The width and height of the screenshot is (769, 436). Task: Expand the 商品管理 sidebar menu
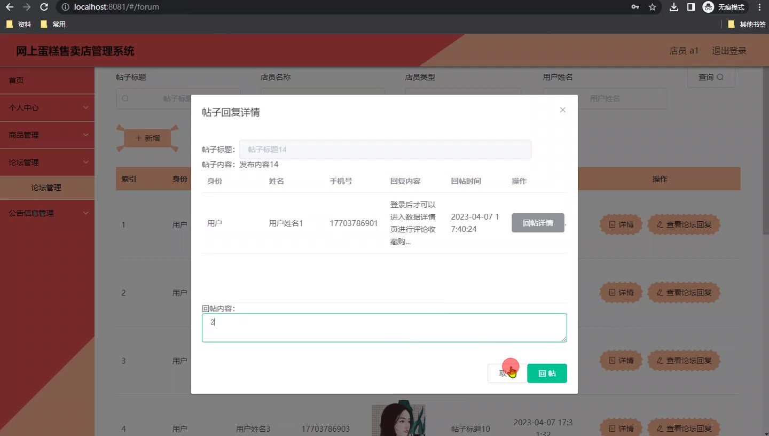tap(47, 135)
